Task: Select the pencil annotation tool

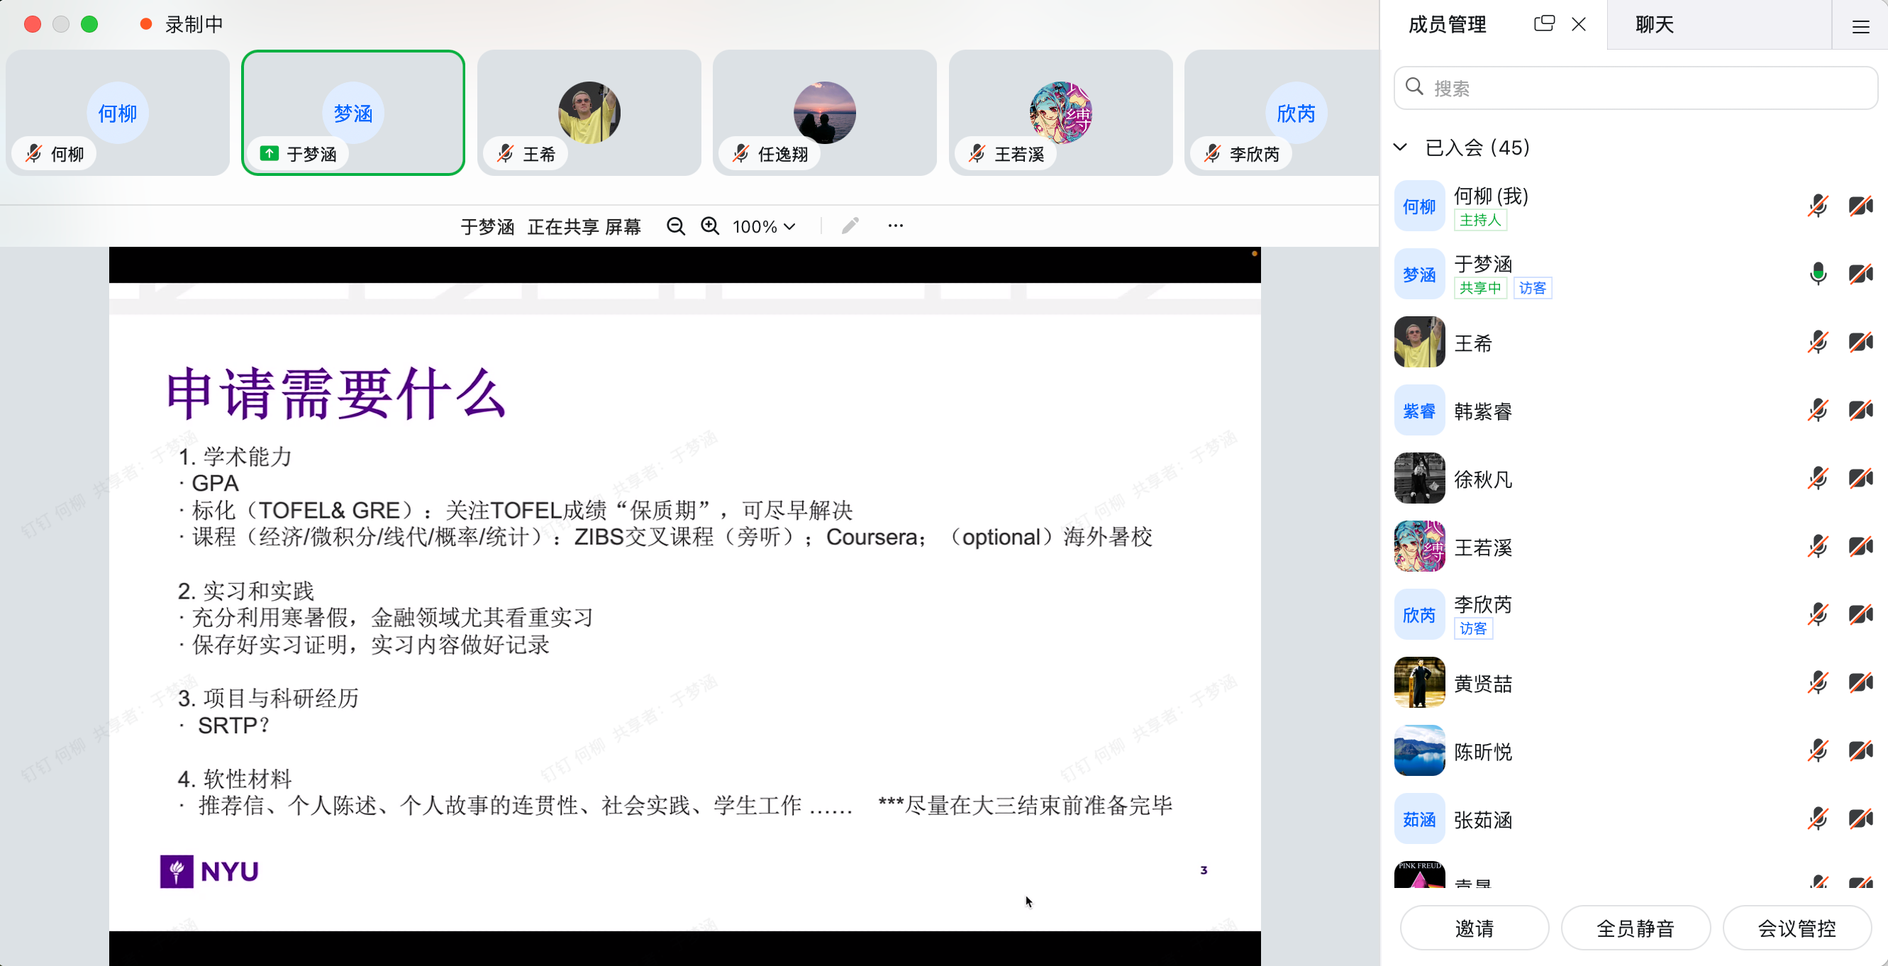Action: point(850,226)
